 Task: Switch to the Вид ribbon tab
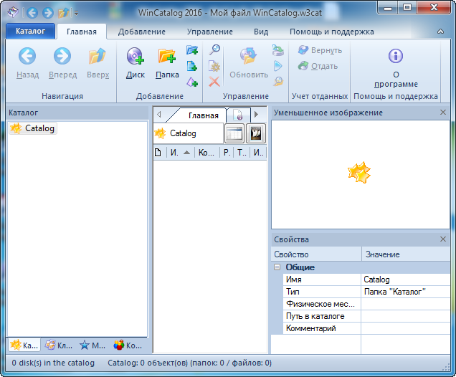pyautogui.click(x=261, y=32)
